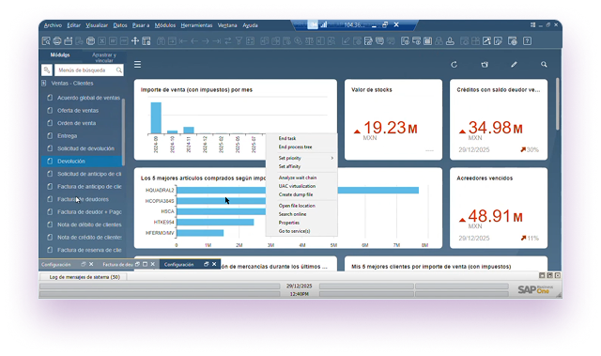
Task: Select End task in context menu
Action: point(287,138)
